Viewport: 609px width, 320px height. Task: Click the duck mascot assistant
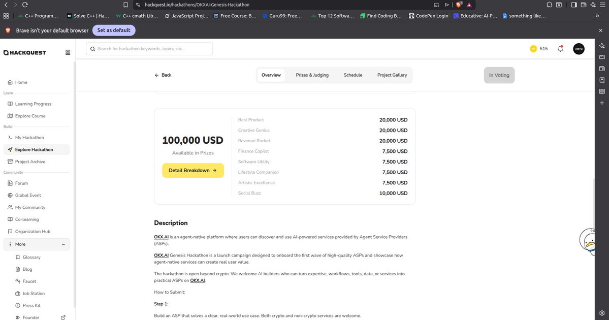pyautogui.click(x=587, y=241)
